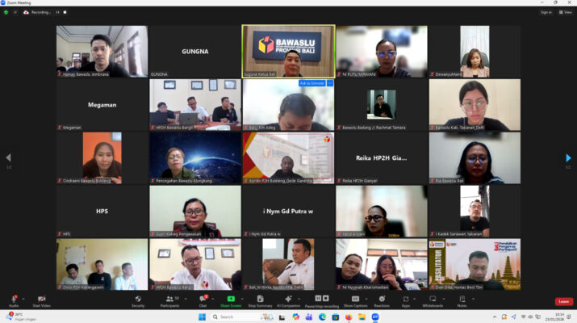577x323 pixels.
Task: Open the Participants panel
Action: (x=170, y=300)
